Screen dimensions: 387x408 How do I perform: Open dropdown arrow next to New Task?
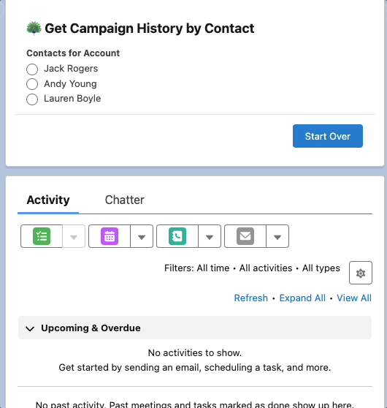pos(74,236)
